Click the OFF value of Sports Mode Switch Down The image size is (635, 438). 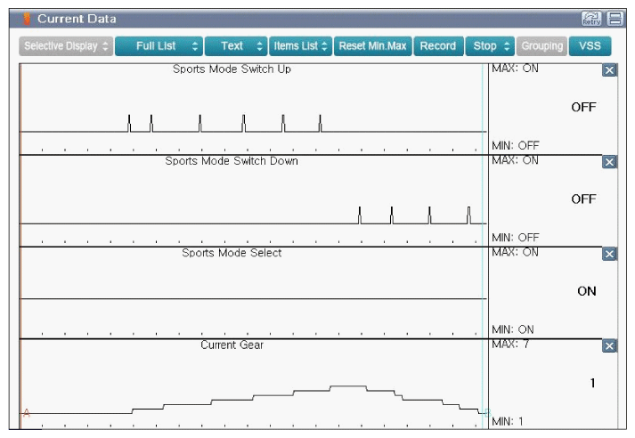[x=583, y=199]
